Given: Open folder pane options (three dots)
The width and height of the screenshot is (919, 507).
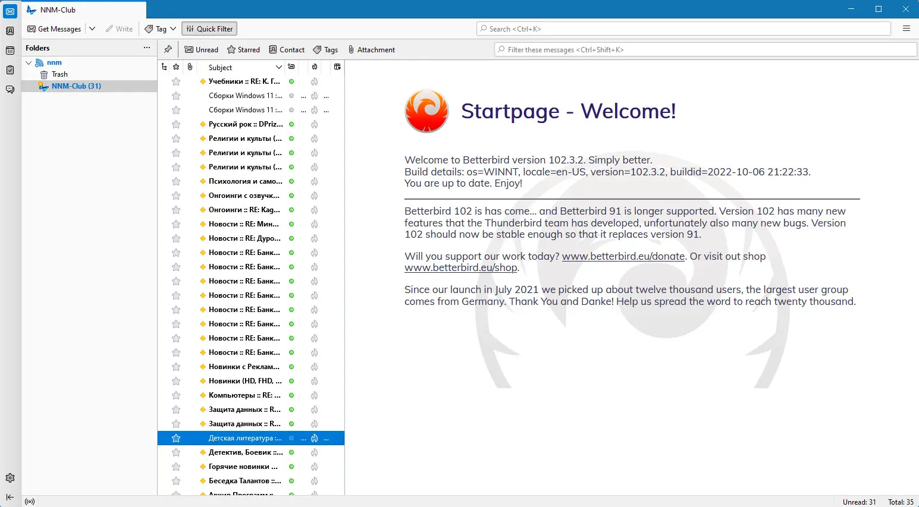Looking at the screenshot, I should point(147,48).
